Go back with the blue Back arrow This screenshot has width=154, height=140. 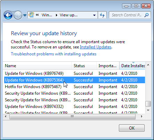(x=8, y=15)
